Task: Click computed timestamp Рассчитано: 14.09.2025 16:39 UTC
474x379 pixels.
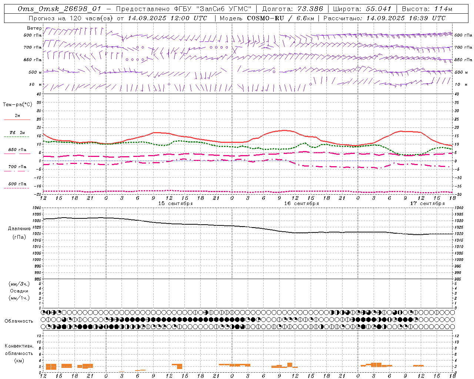Action: (384, 18)
